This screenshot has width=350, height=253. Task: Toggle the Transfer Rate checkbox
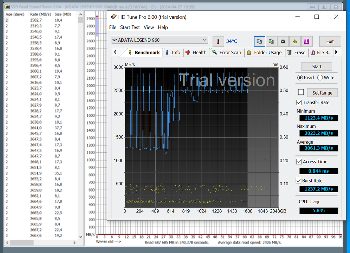coord(299,102)
